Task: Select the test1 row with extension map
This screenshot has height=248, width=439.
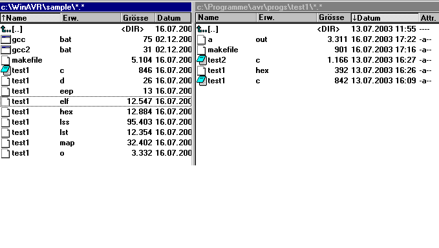Action: point(96,143)
